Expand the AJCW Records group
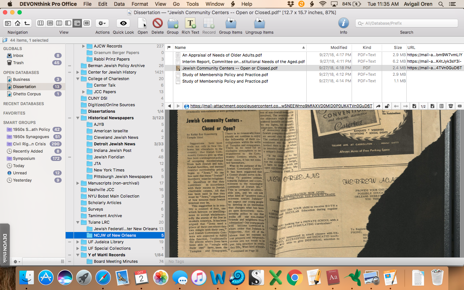This screenshot has height=290, width=464. point(84,46)
